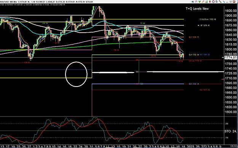Minimize the chart window
238x148 pixels.
pos(227,2)
